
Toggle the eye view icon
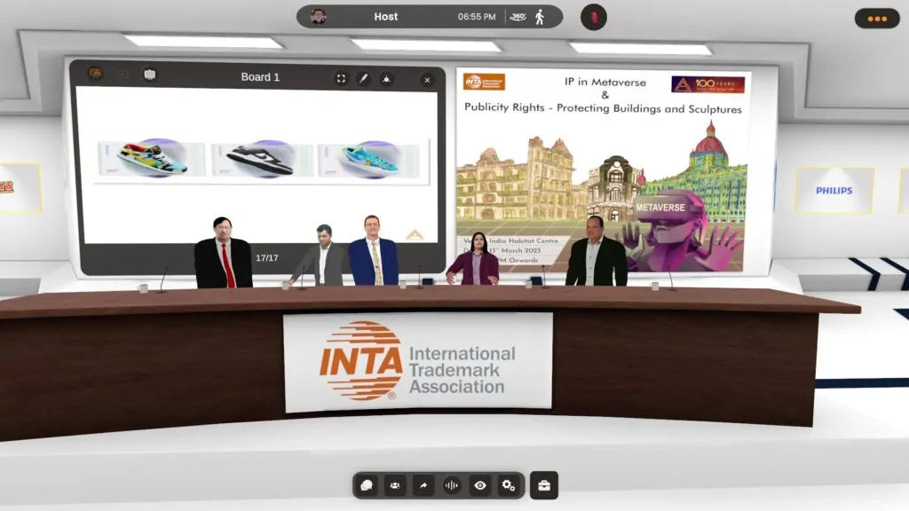click(x=480, y=485)
